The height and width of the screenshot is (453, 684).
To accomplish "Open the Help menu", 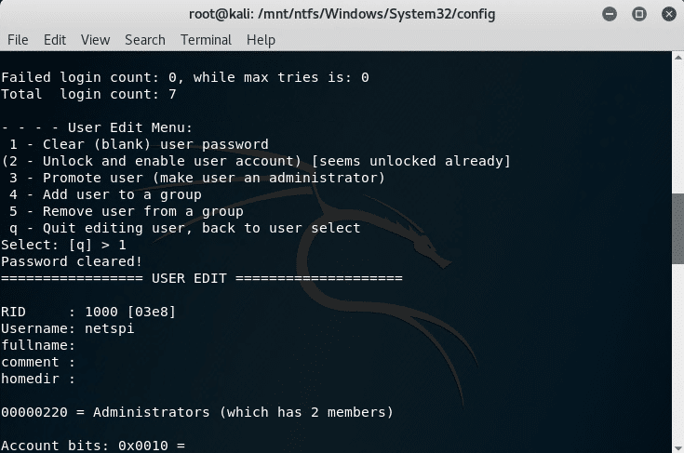I will [261, 40].
